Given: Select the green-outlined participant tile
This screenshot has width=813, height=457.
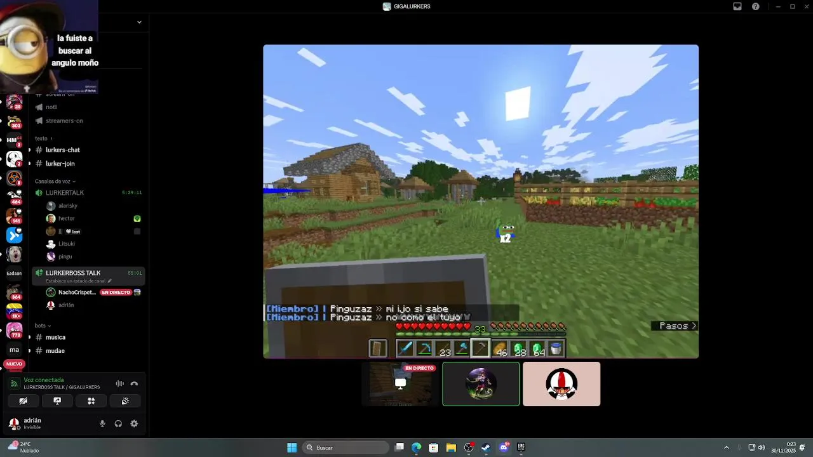Looking at the screenshot, I should coord(481,384).
